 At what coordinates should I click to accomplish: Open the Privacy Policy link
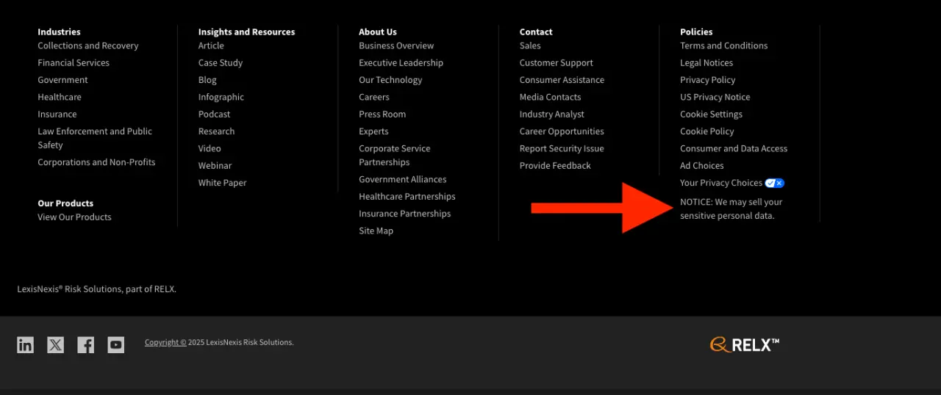[x=707, y=80]
